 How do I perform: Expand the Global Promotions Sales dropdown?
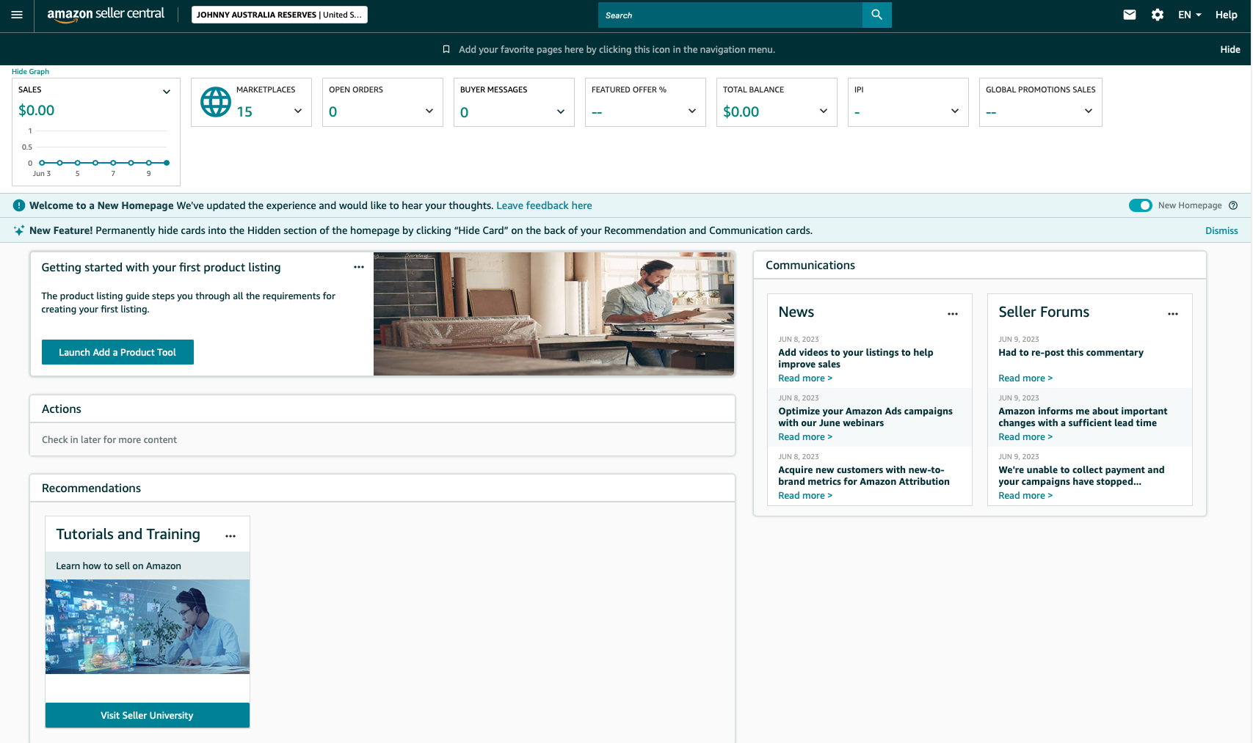pyautogui.click(x=1089, y=111)
